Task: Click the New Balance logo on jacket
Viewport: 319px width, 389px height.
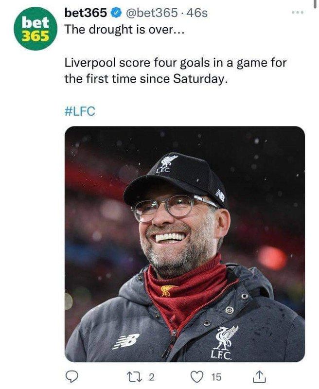Action: pyautogui.click(x=126, y=341)
